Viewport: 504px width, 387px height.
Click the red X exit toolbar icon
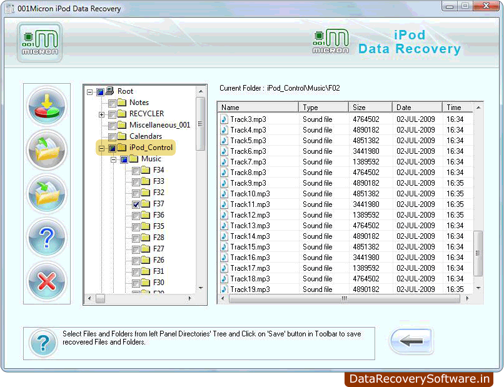point(47,281)
